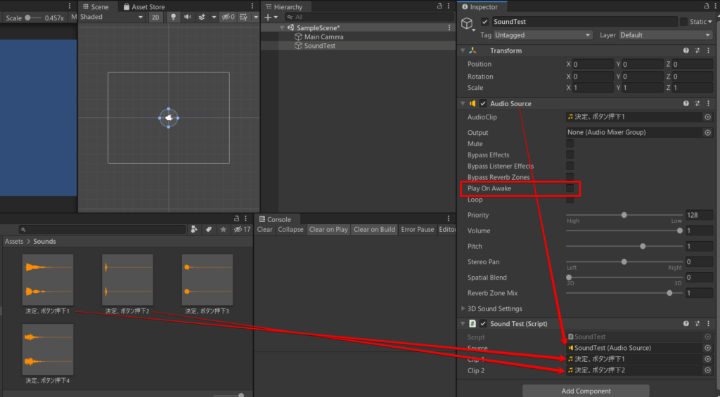Open GameObject icon picker cube

point(467,23)
